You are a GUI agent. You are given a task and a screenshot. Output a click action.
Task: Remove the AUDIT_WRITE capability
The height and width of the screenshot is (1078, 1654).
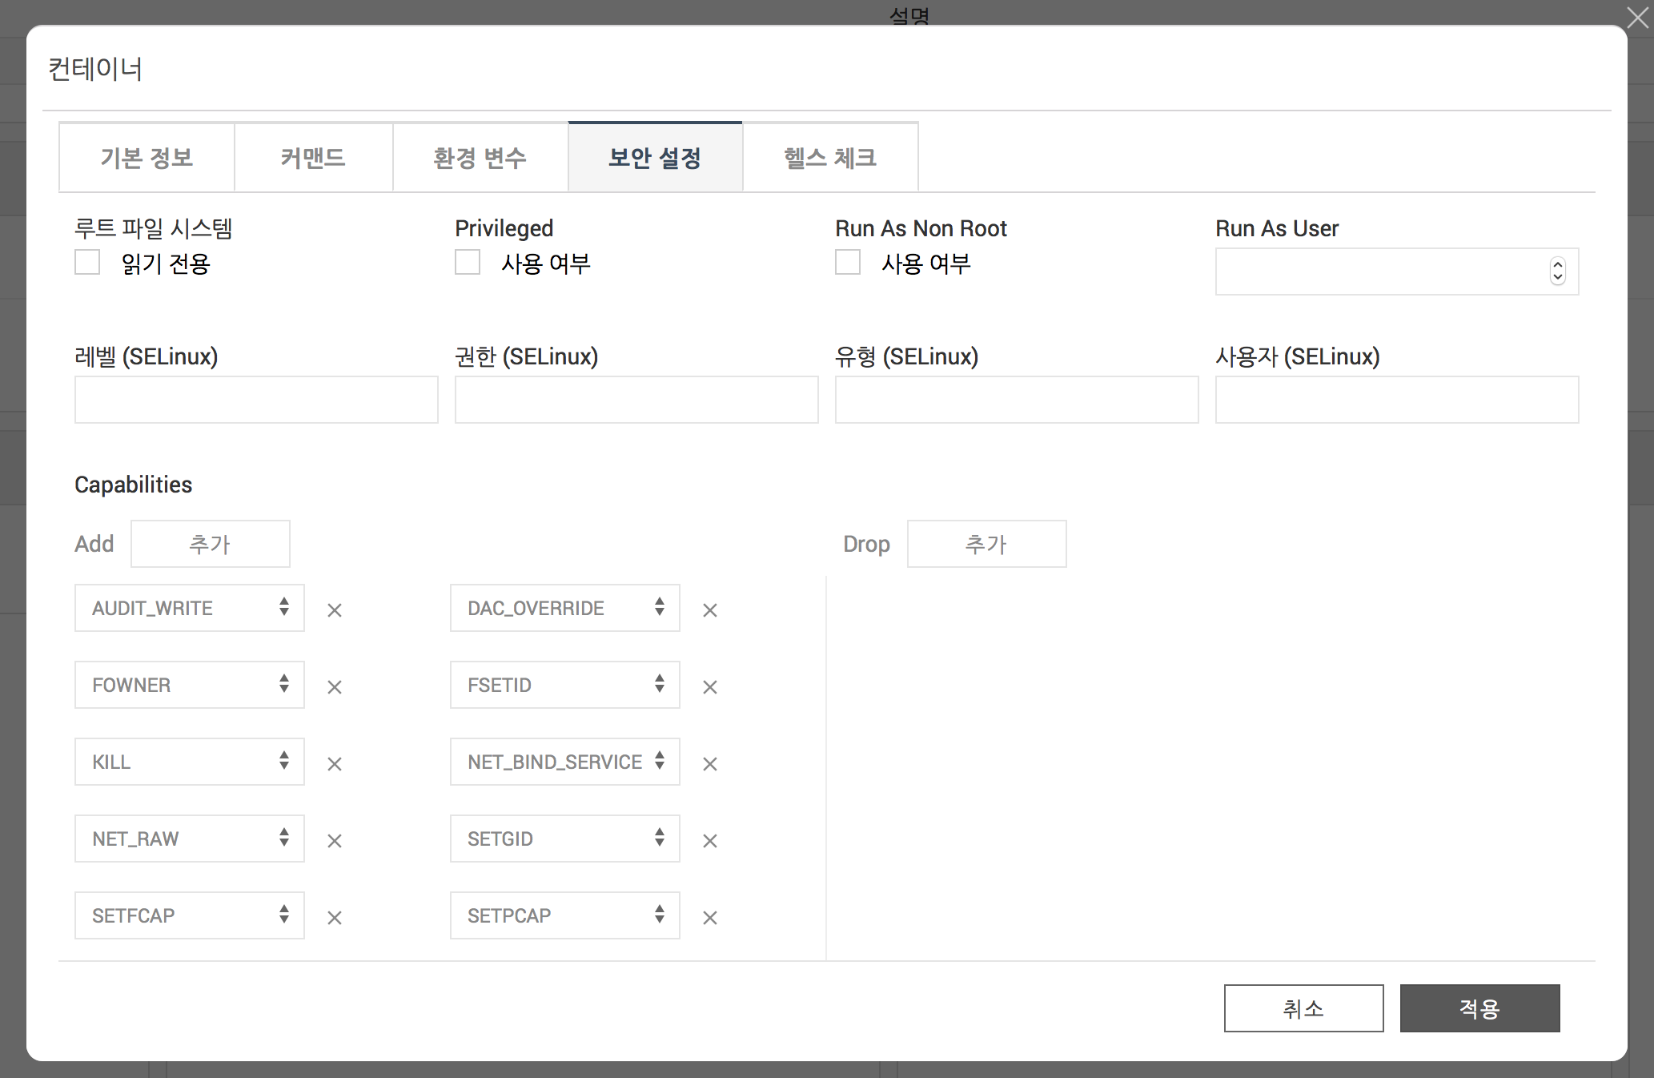pos(335,610)
